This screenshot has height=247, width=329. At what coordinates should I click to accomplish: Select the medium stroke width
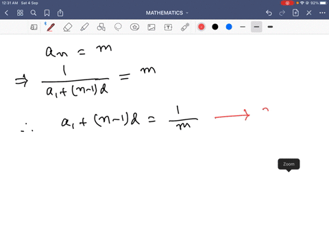(256, 27)
